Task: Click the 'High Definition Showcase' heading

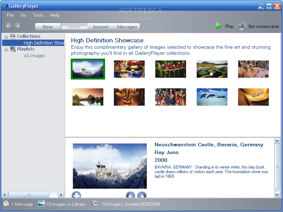Action: [107, 40]
